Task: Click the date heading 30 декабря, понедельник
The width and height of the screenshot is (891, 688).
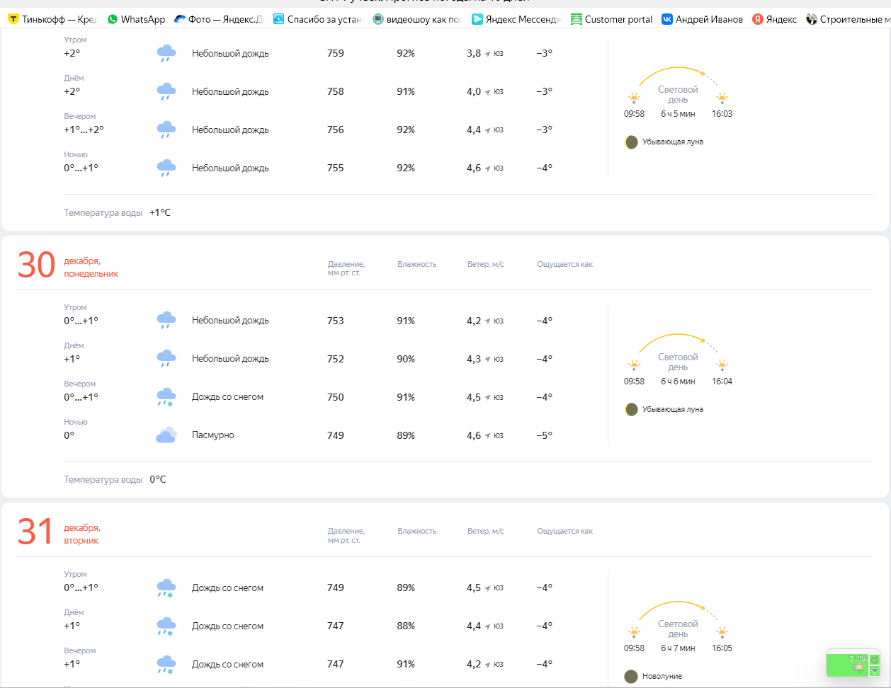Action: 68,266
